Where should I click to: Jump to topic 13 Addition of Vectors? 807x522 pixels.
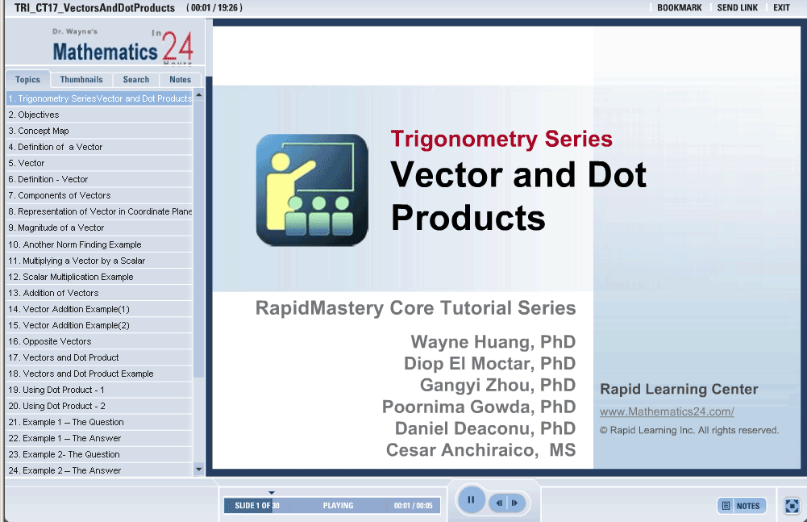click(99, 293)
